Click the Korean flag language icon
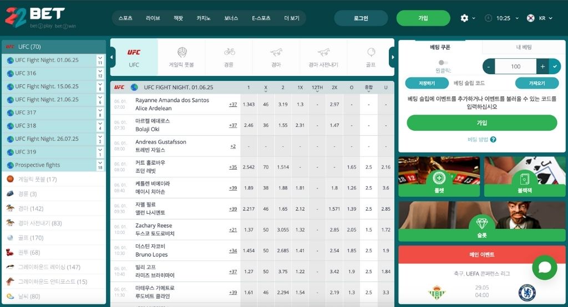 [531, 18]
